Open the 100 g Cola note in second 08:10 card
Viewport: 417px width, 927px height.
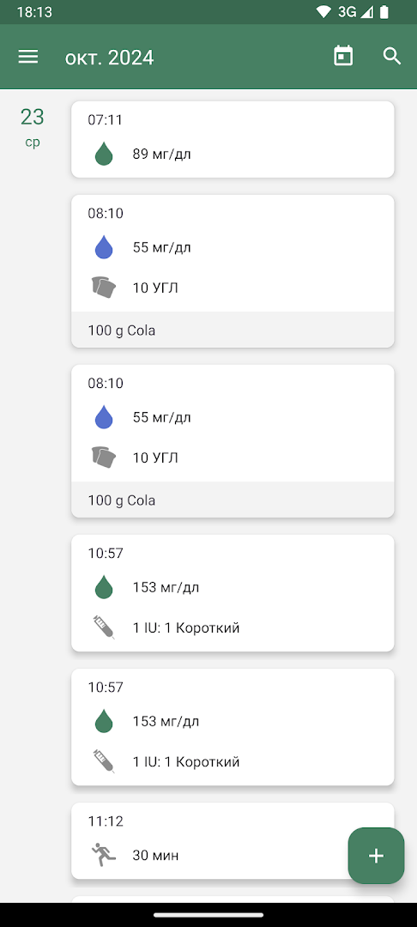[233, 500]
